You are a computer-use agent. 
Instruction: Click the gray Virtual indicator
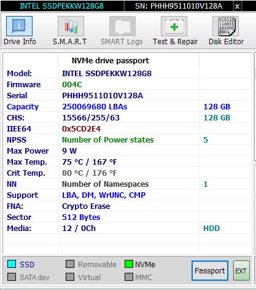(70, 277)
